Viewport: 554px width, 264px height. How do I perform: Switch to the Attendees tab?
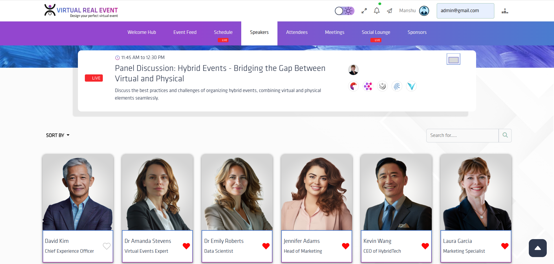(x=297, y=32)
